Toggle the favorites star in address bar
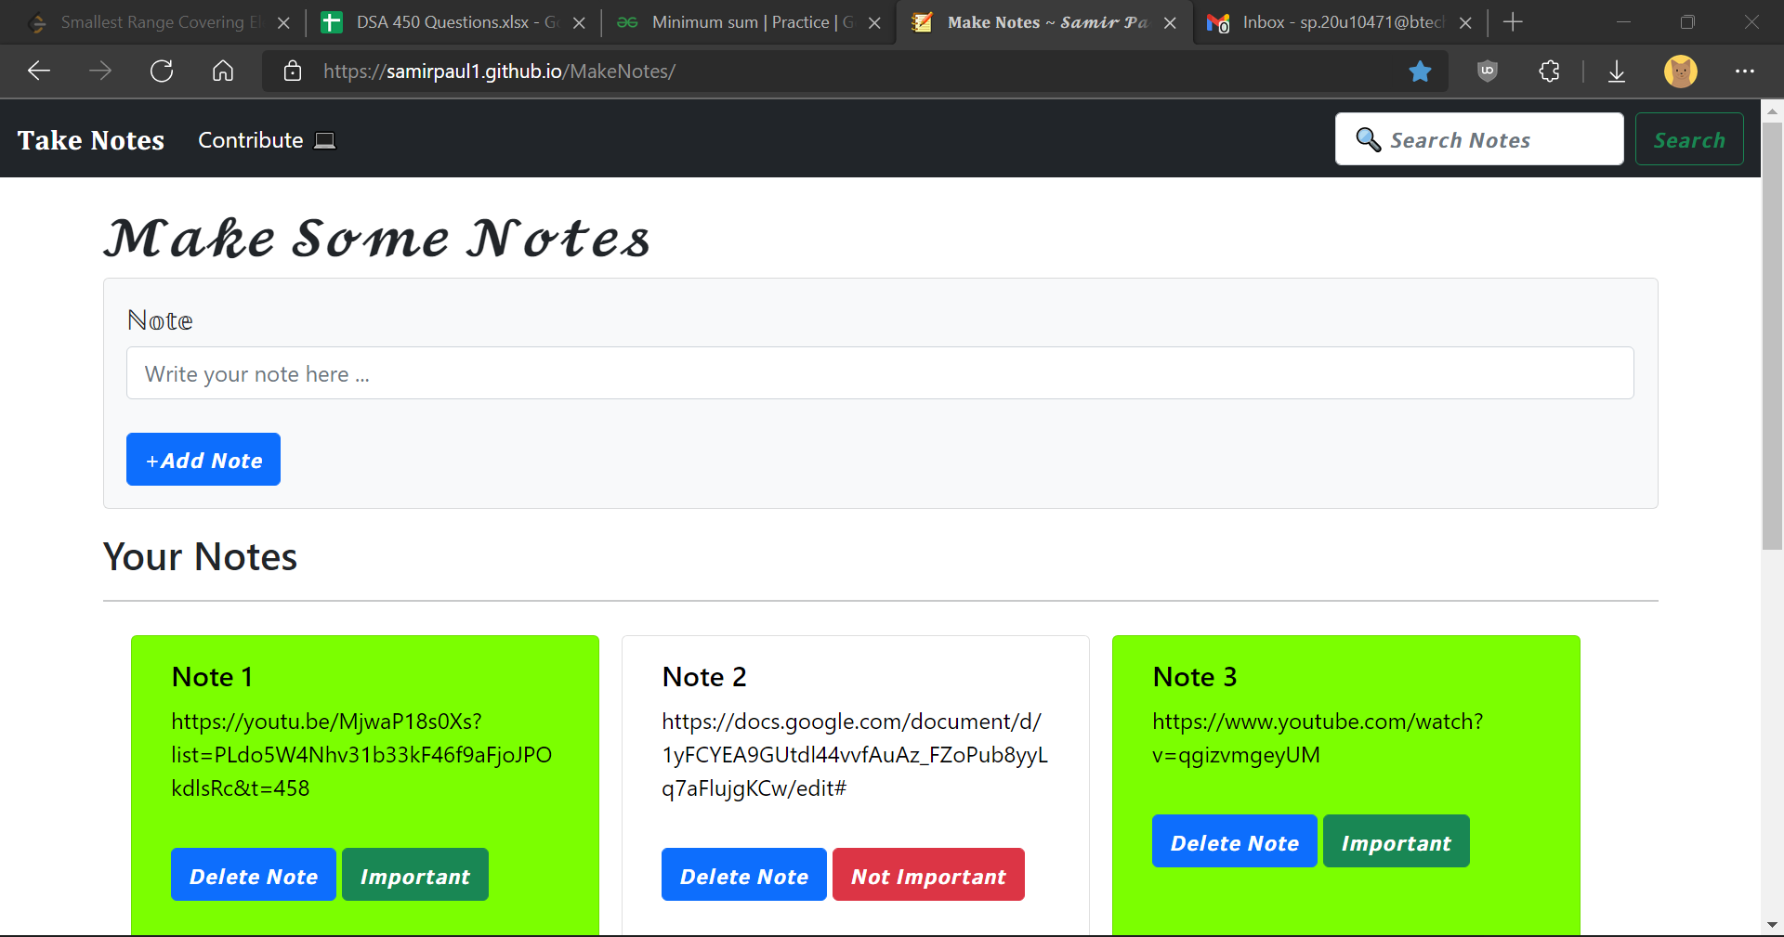Image resolution: width=1784 pixels, height=937 pixels. tap(1420, 71)
